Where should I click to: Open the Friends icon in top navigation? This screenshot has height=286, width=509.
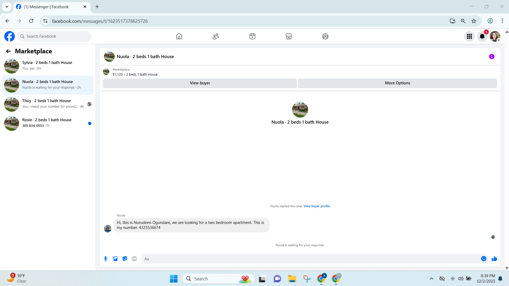click(x=216, y=36)
